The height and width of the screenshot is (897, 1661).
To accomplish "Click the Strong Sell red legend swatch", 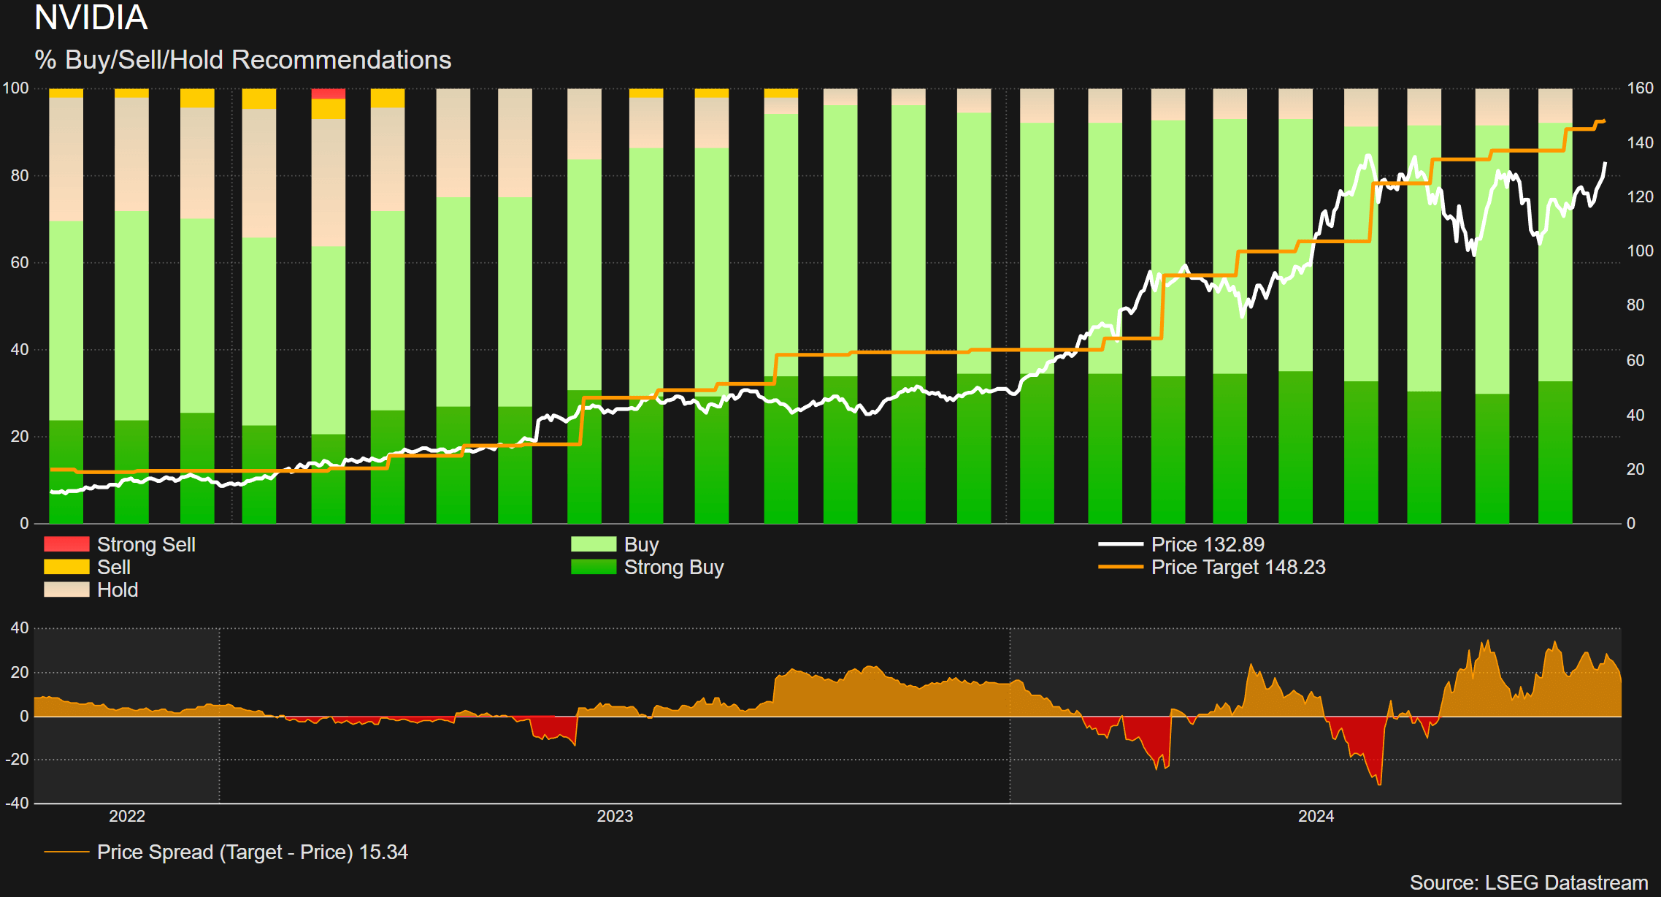I will [x=66, y=544].
